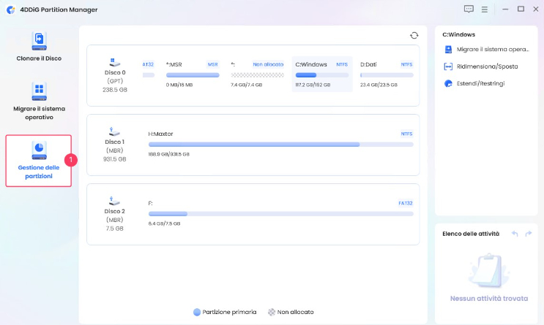This screenshot has height=325, width=544.
Task: Click the C:Windows usage bar
Action: click(x=322, y=75)
